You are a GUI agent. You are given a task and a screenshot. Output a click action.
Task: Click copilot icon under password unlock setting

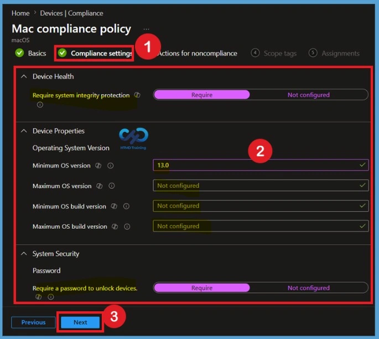[39, 297]
